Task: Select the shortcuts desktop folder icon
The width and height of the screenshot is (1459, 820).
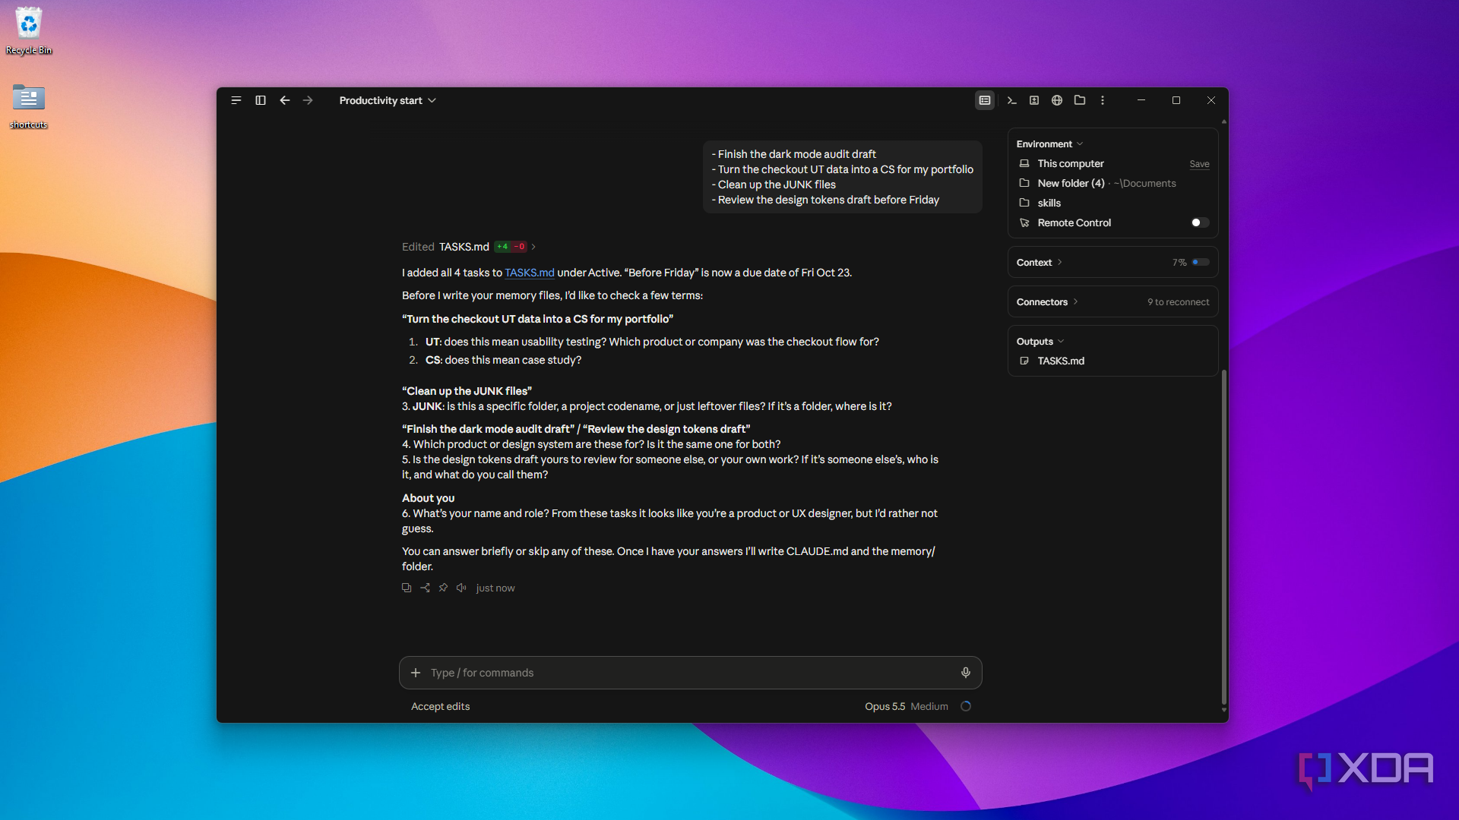Action: 29,106
